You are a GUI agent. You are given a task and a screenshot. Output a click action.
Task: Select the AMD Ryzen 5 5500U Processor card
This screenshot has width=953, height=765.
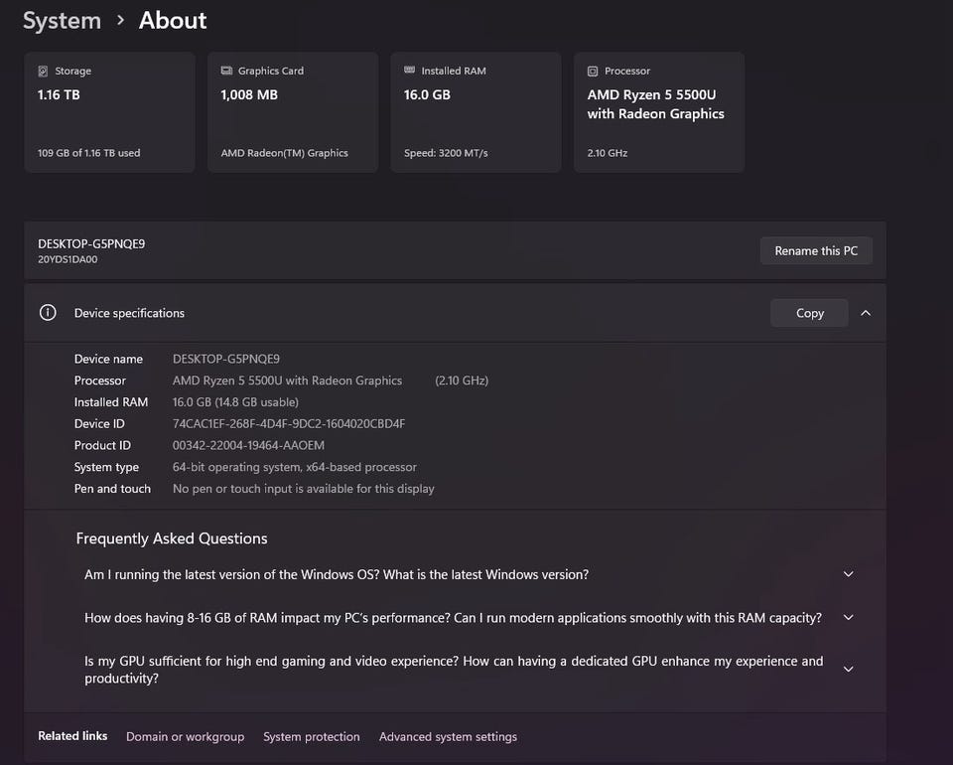pyautogui.click(x=659, y=113)
